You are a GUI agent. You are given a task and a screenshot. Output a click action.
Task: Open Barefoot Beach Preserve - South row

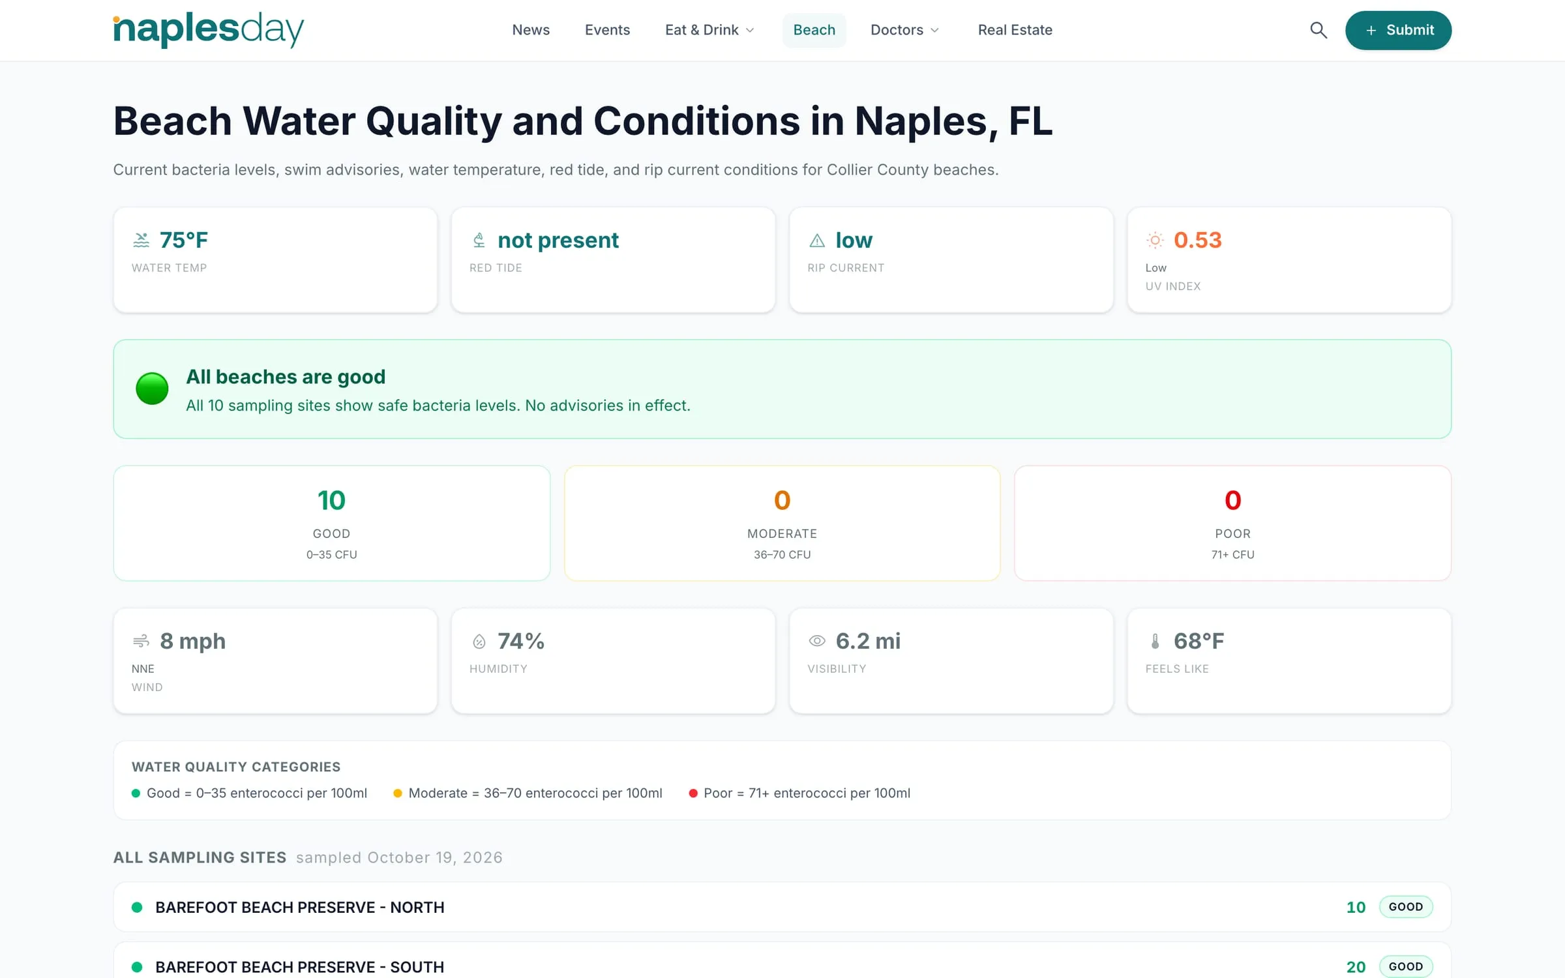click(x=782, y=960)
